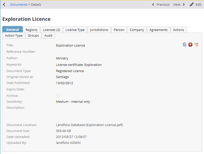Go to the Previous document
The height and width of the screenshot is (154, 204).
click(163, 4)
